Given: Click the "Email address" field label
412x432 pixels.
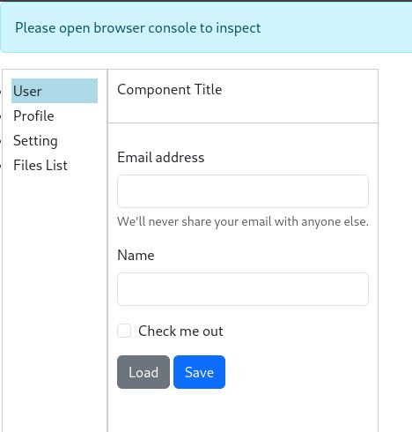Looking at the screenshot, I should (x=161, y=157).
